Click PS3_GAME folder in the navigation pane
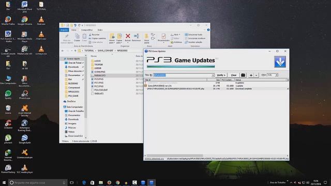The height and width of the screenshot is (186, 331). [73, 96]
